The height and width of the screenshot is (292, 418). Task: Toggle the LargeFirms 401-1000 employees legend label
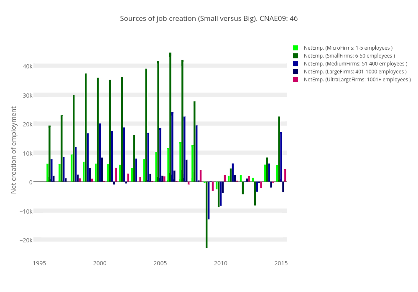355,72
